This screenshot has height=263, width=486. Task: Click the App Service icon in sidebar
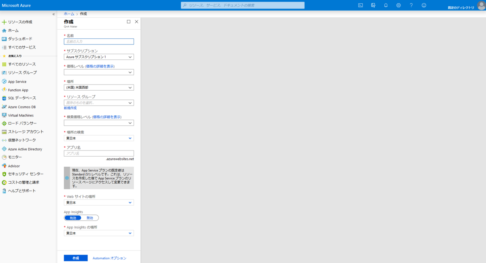pos(4,81)
